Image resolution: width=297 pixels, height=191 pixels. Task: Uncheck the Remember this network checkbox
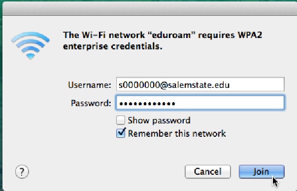[121, 133]
